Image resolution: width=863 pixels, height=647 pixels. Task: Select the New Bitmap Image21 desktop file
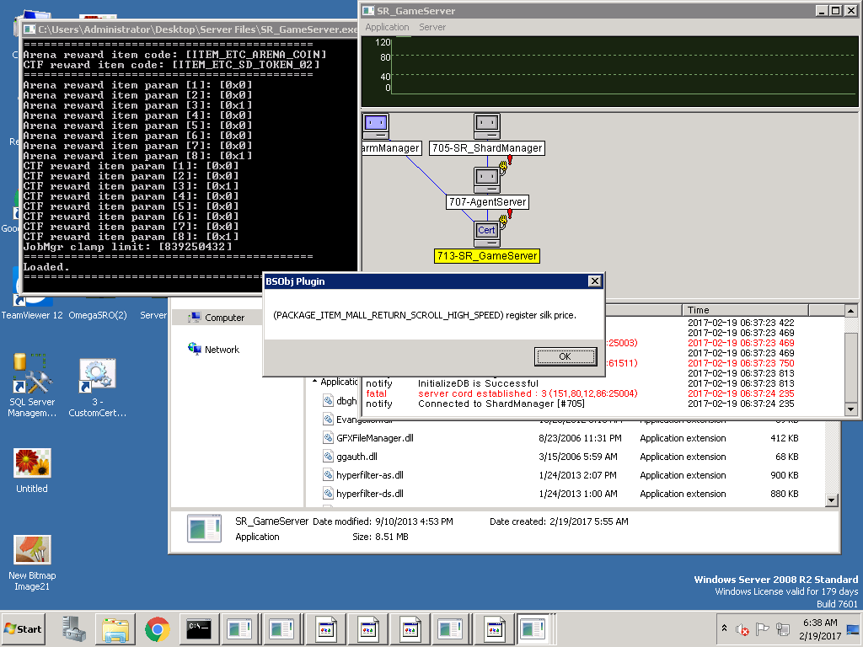(32, 563)
